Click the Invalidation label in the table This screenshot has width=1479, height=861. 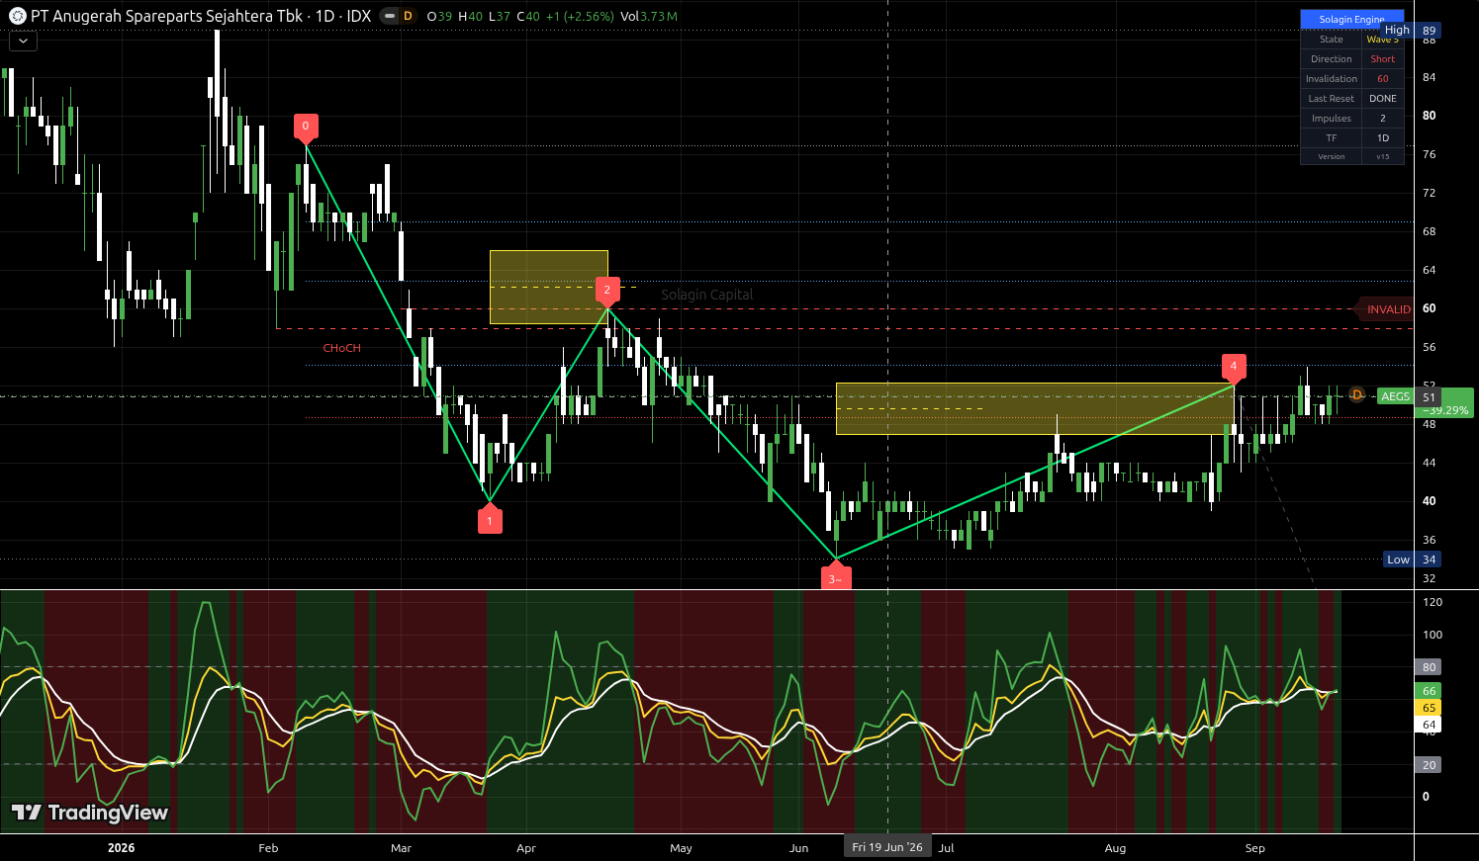[1332, 79]
